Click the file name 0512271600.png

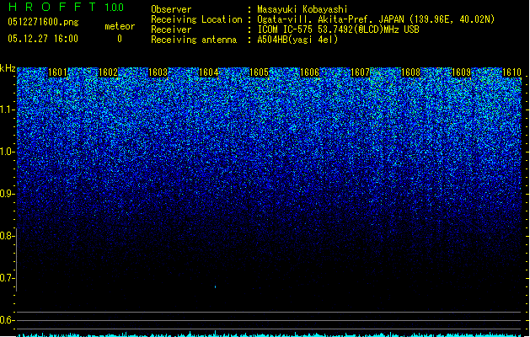[43, 22]
